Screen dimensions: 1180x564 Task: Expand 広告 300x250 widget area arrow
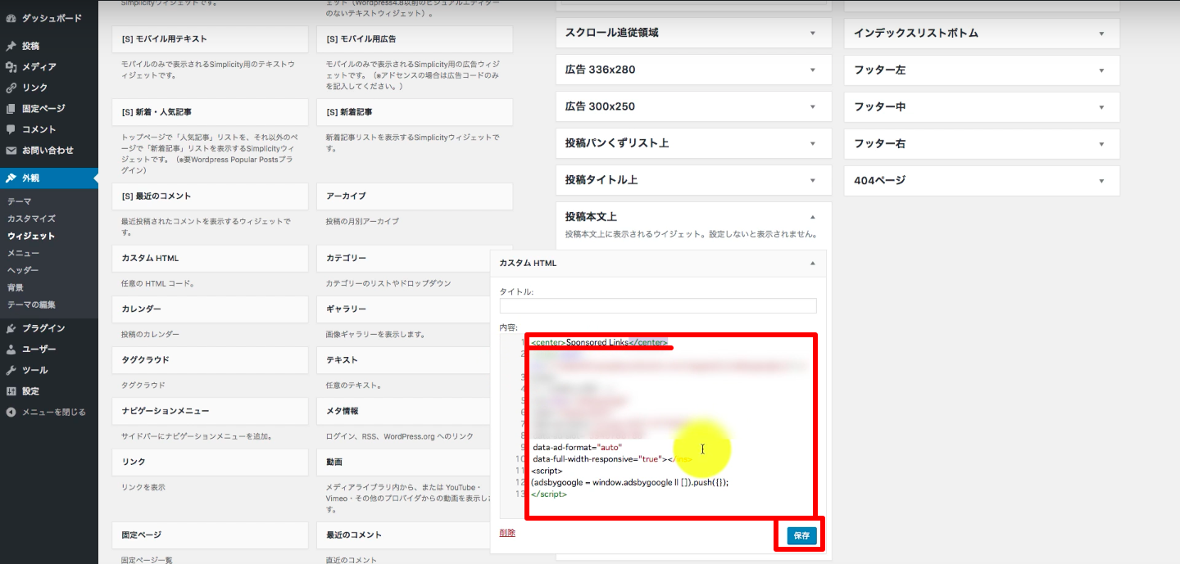[813, 106]
